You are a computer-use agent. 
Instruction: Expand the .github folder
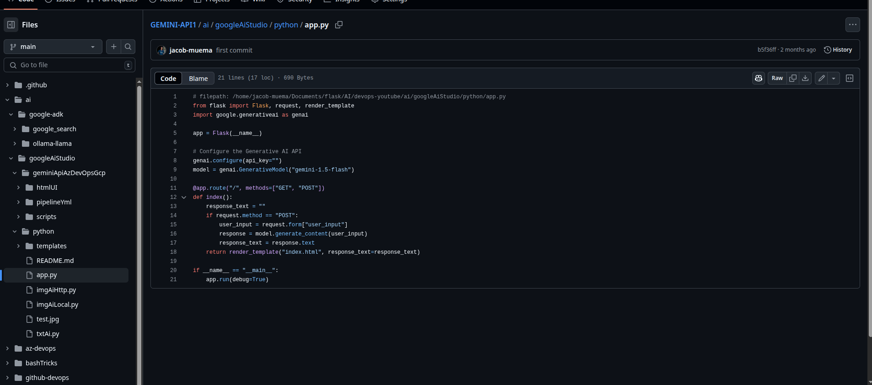click(7, 85)
